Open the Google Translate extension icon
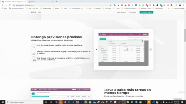The height and width of the screenshot is (104, 186). [x=115, y=5]
